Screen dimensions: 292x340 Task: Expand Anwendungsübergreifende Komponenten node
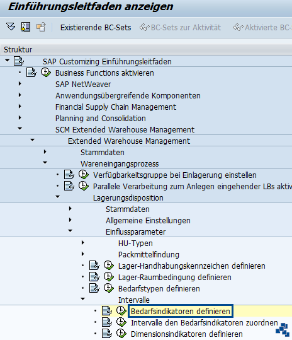(x=20, y=95)
